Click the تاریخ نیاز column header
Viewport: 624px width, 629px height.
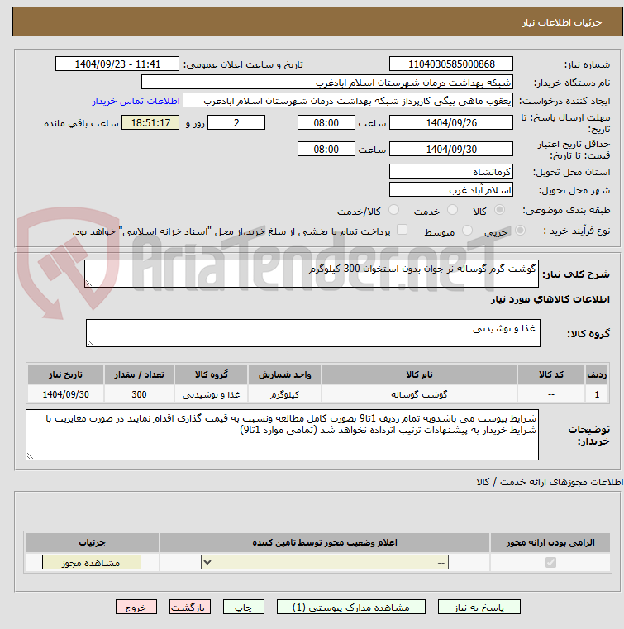(x=66, y=374)
